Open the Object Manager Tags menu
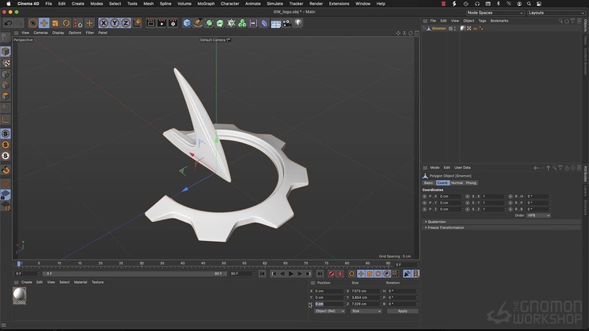The height and width of the screenshot is (331, 589). point(482,21)
